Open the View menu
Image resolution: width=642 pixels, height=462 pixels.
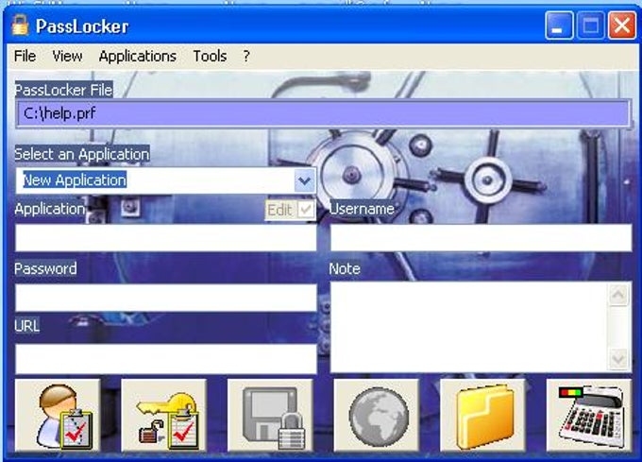pos(67,56)
